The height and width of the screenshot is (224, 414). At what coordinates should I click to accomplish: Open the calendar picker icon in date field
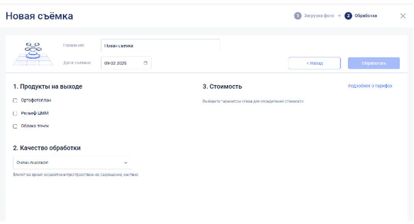click(145, 63)
